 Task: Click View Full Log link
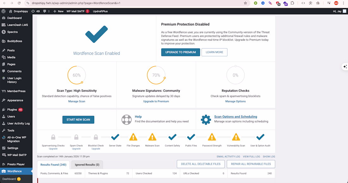point(252,157)
